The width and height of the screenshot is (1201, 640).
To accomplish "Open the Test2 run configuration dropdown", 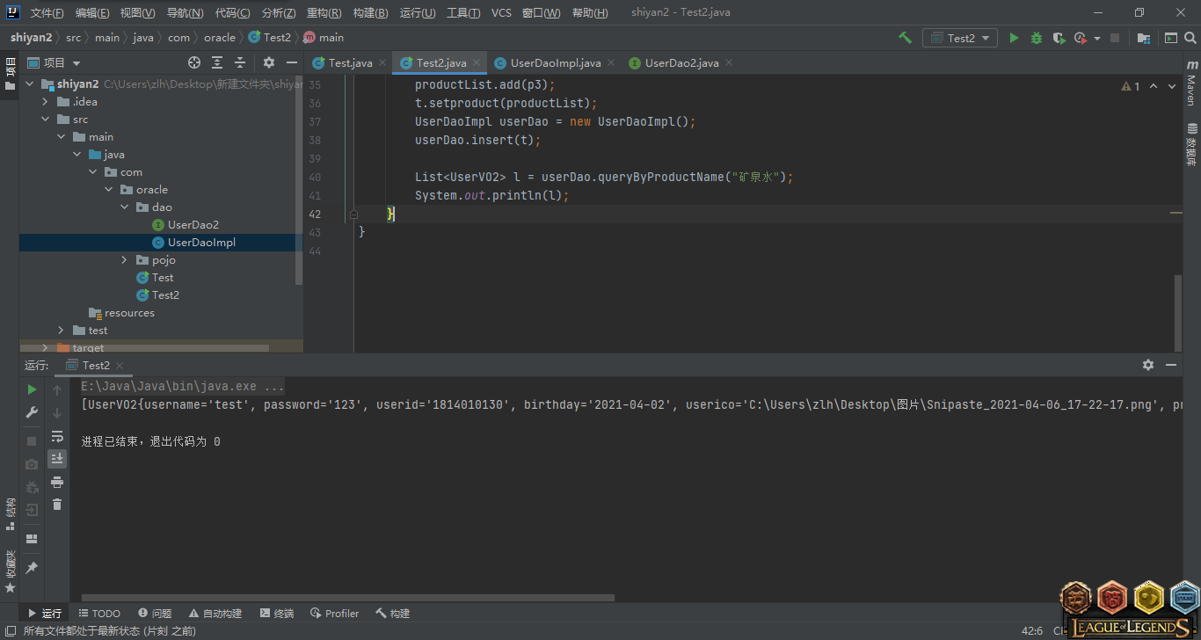I will pyautogui.click(x=960, y=38).
